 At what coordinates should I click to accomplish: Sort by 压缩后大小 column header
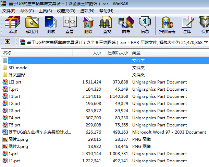(116, 53)
